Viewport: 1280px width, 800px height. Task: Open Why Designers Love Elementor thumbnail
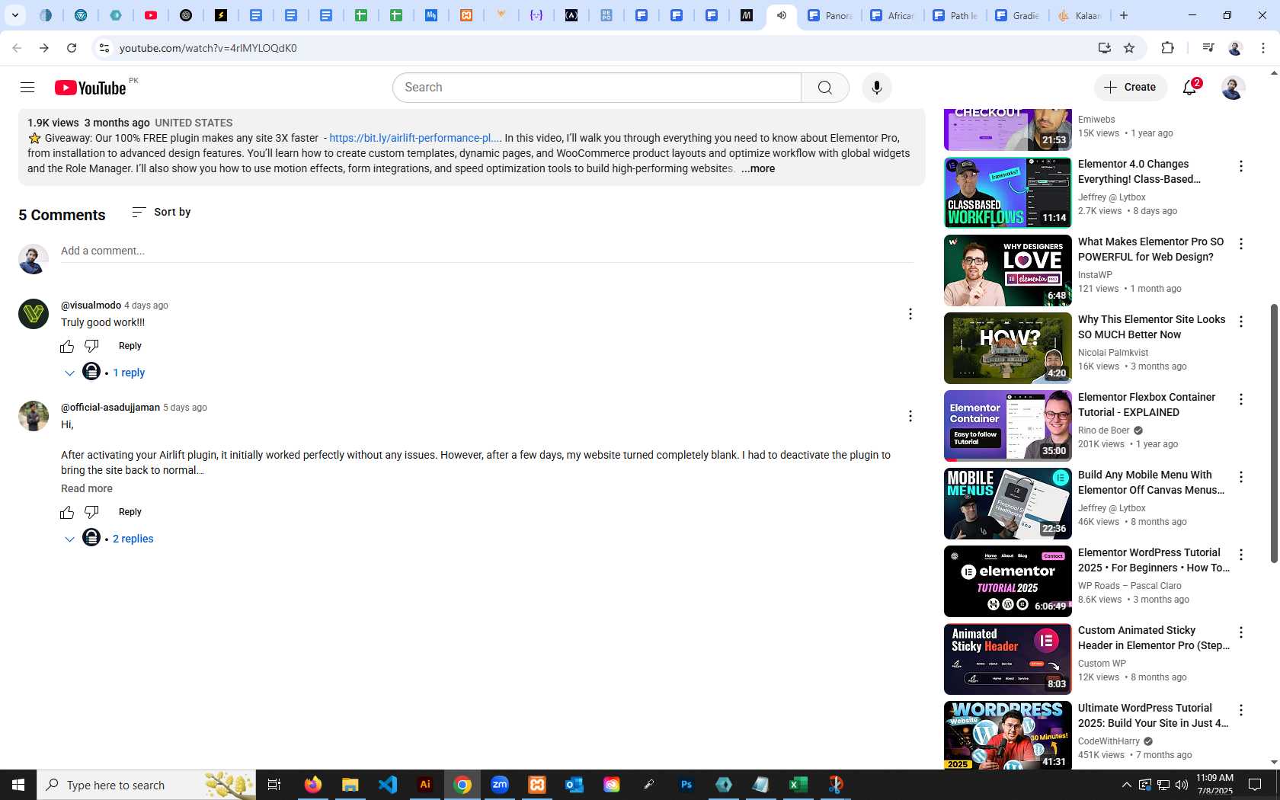click(x=1007, y=270)
